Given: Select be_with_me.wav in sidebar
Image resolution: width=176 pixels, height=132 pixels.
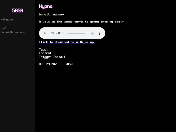Looking at the screenshot, I should click(x=13, y=32).
